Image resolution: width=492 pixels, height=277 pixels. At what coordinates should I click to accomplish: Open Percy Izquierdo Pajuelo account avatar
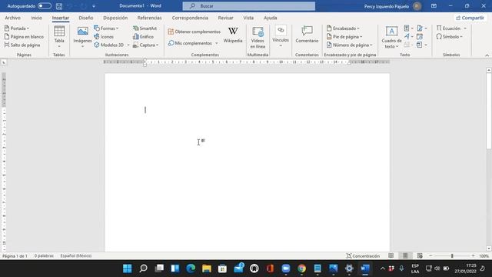tap(417, 6)
